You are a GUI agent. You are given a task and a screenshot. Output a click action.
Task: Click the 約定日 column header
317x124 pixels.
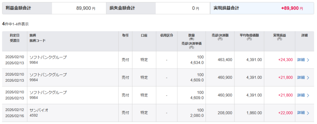[x=15, y=35]
